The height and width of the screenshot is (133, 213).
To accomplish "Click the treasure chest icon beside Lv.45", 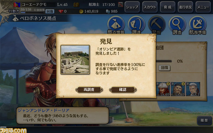I will click(x=76, y=5).
